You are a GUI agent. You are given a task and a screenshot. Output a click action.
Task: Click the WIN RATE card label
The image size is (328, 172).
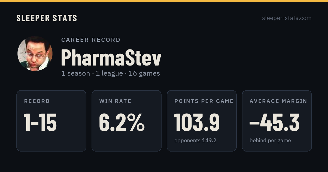[115, 101]
